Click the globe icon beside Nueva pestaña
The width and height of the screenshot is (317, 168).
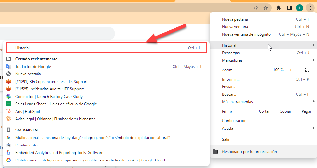click(8, 74)
